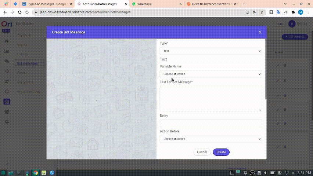Viewport: 313px width, 176px height.
Task: Click into the Delay input field
Action: pyautogui.click(x=211, y=123)
